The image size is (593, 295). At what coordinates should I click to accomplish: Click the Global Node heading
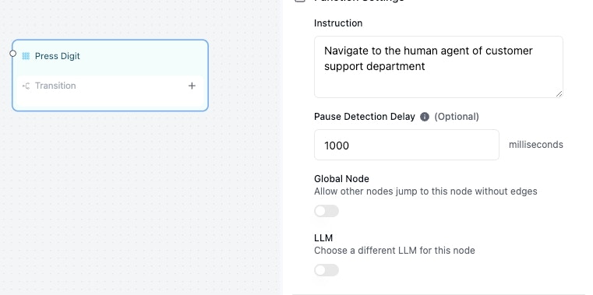coord(341,179)
